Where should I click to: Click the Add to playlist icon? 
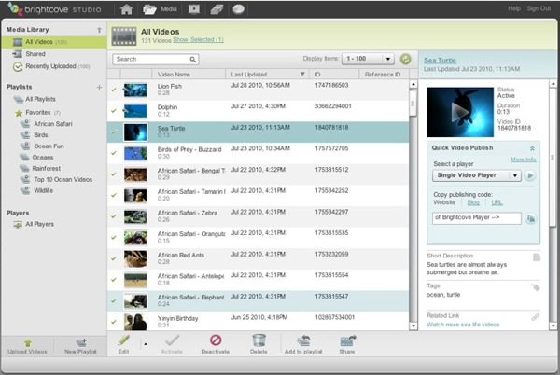point(303,340)
